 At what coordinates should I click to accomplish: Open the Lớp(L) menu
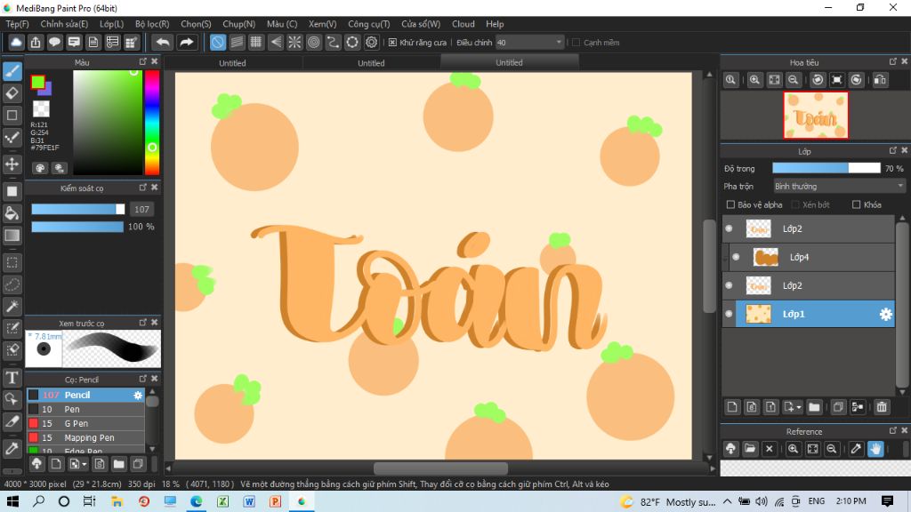click(111, 24)
